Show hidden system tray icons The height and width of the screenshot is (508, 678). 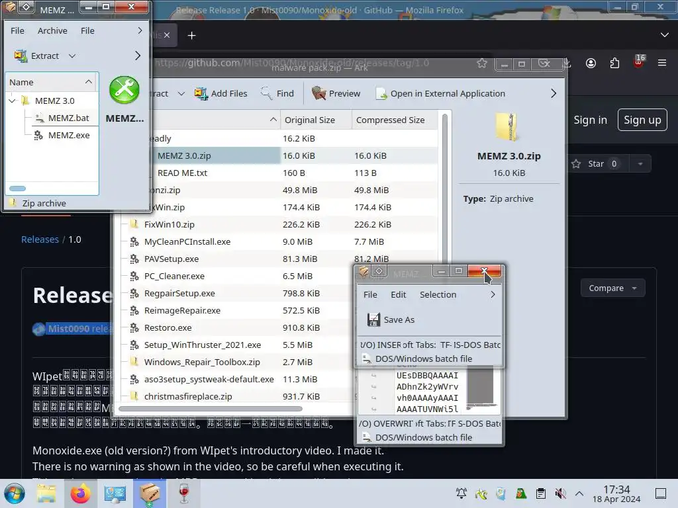pyautogui.click(x=579, y=493)
